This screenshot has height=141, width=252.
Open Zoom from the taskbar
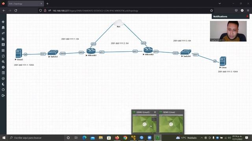[x=150, y=137]
